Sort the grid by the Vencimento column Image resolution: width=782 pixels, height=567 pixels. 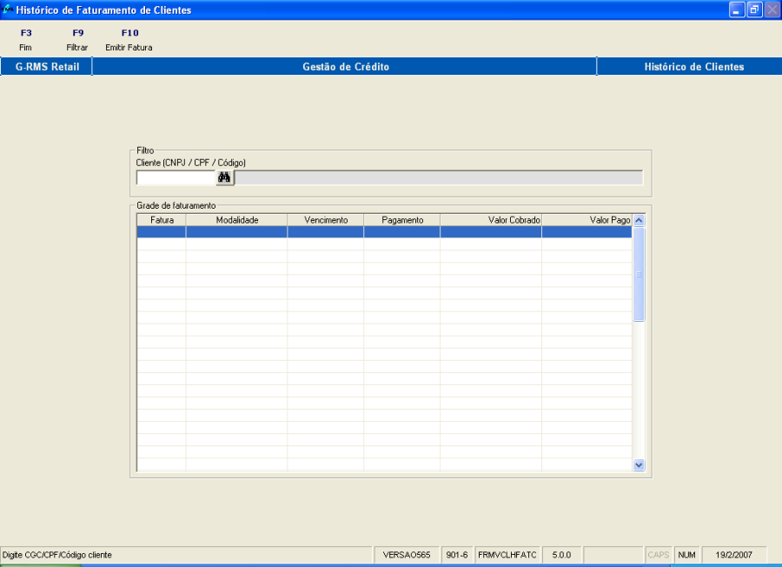tap(325, 219)
